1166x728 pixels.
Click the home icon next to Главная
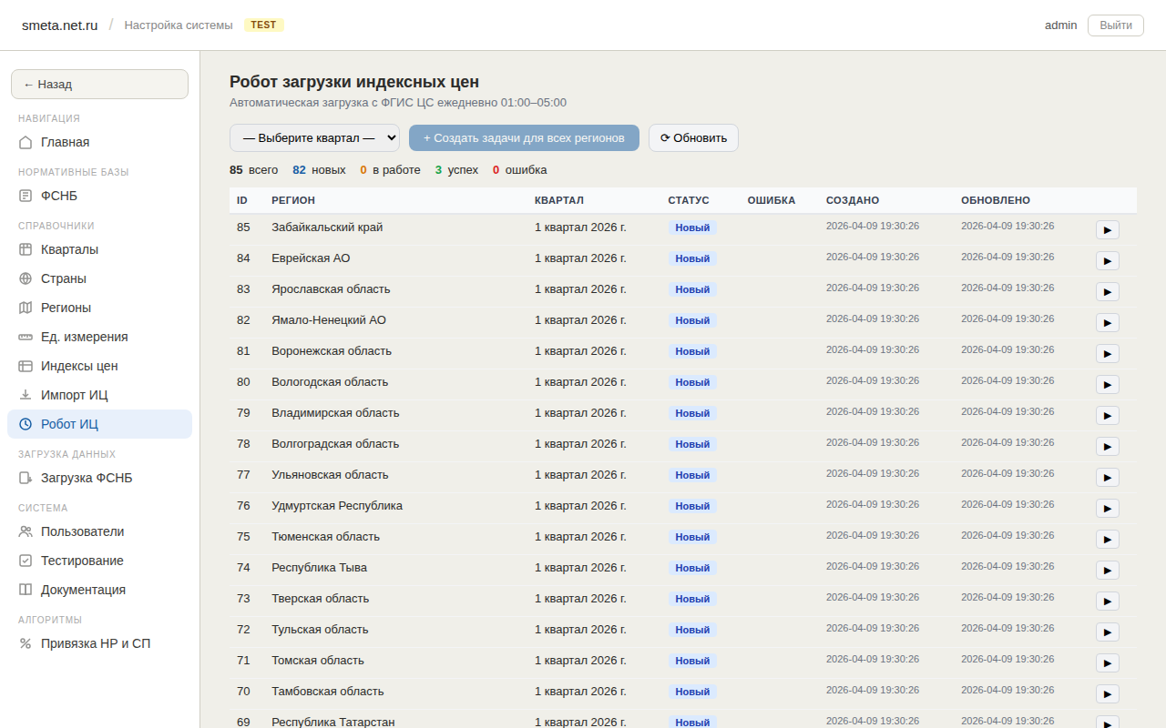pyautogui.click(x=26, y=142)
